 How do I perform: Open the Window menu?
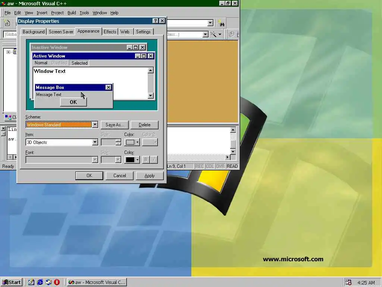coord(100,13)
